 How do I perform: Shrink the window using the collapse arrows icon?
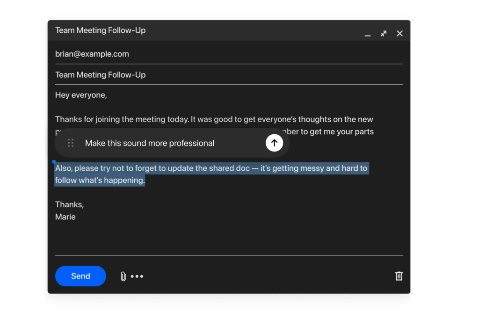(384, 33)
